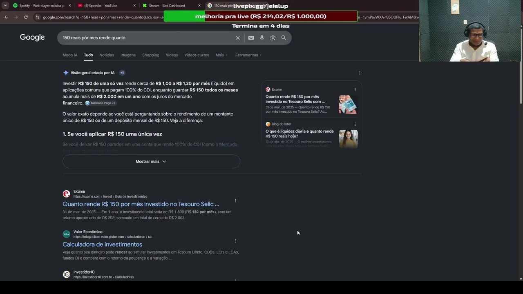Open the Mercado Pago +1 source chip
This screenshot has height=294, width=523.
click(101, 103)
